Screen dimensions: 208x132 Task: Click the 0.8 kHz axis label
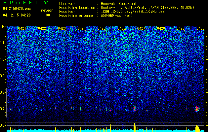coord(3,92)
